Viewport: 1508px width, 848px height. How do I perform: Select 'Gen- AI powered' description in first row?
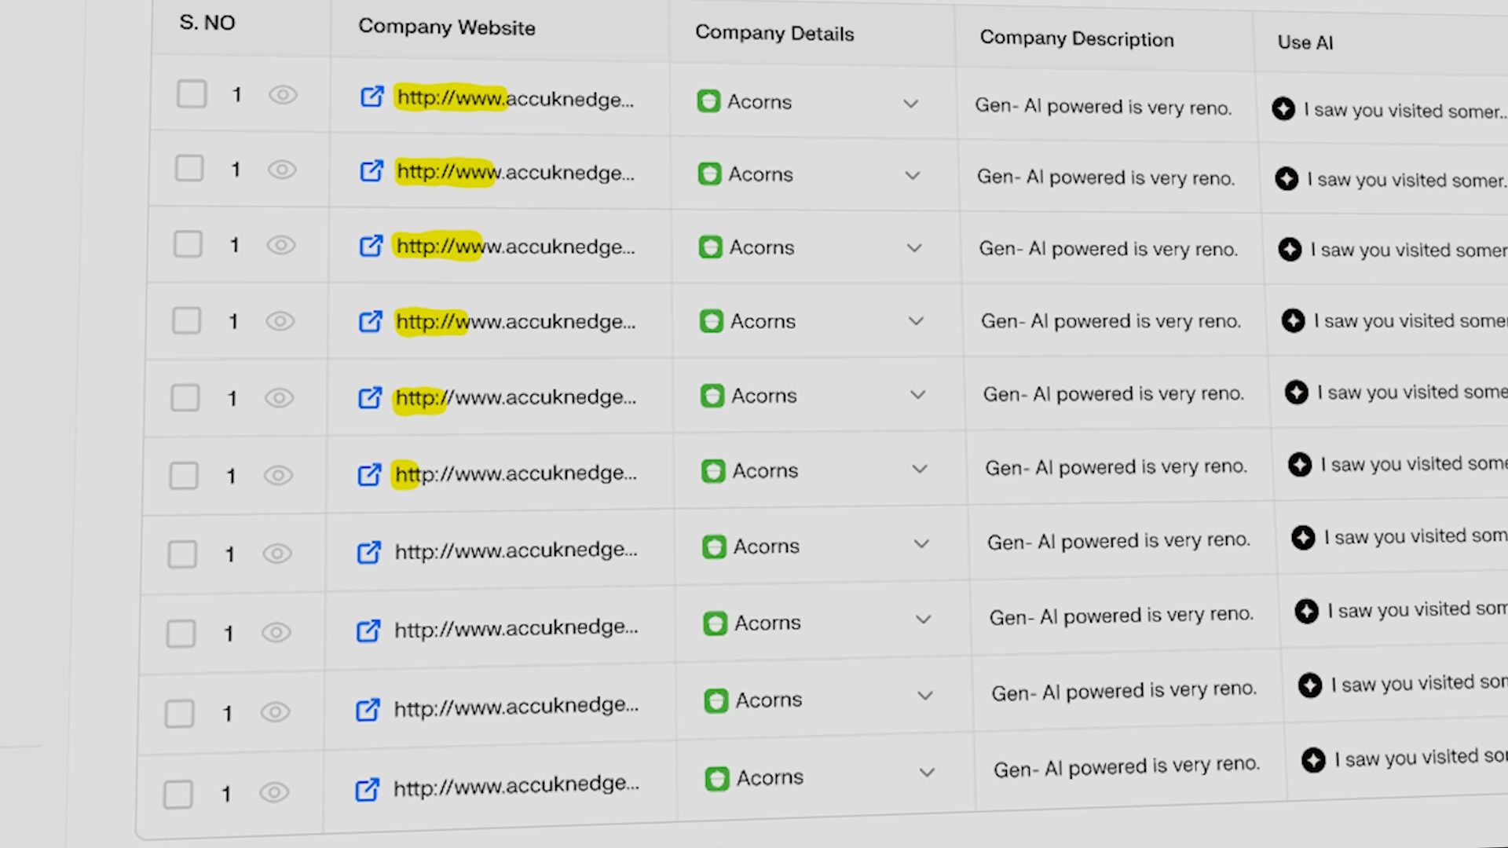(x=1104, y=106)
